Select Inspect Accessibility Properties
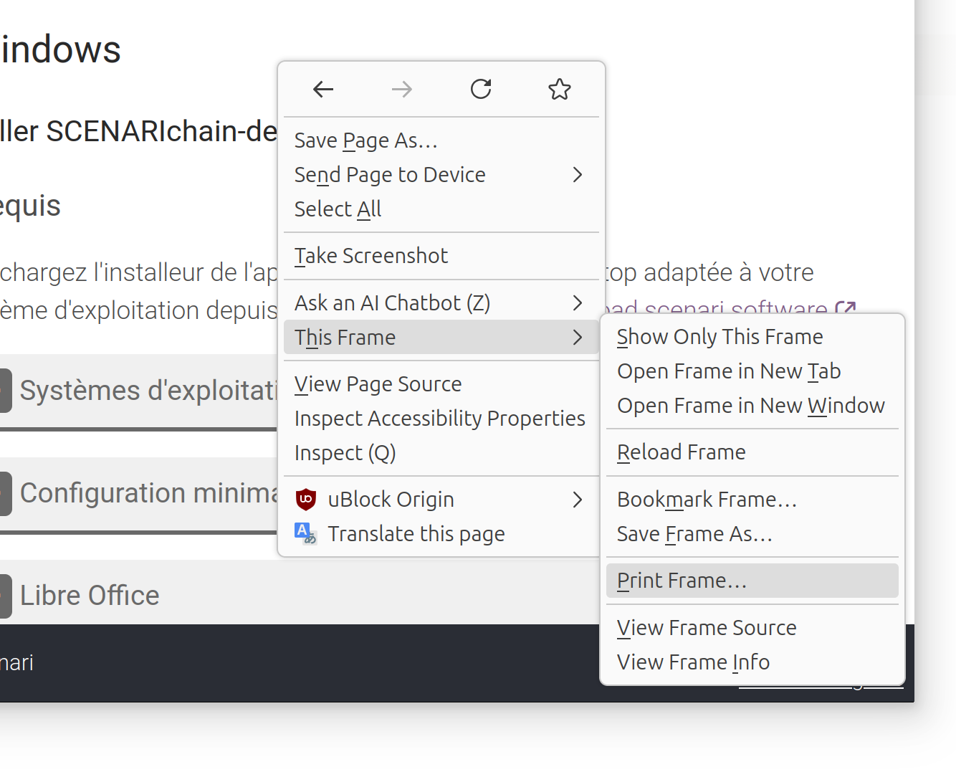The height and width of the screenshot is (777, 956). 440,419
